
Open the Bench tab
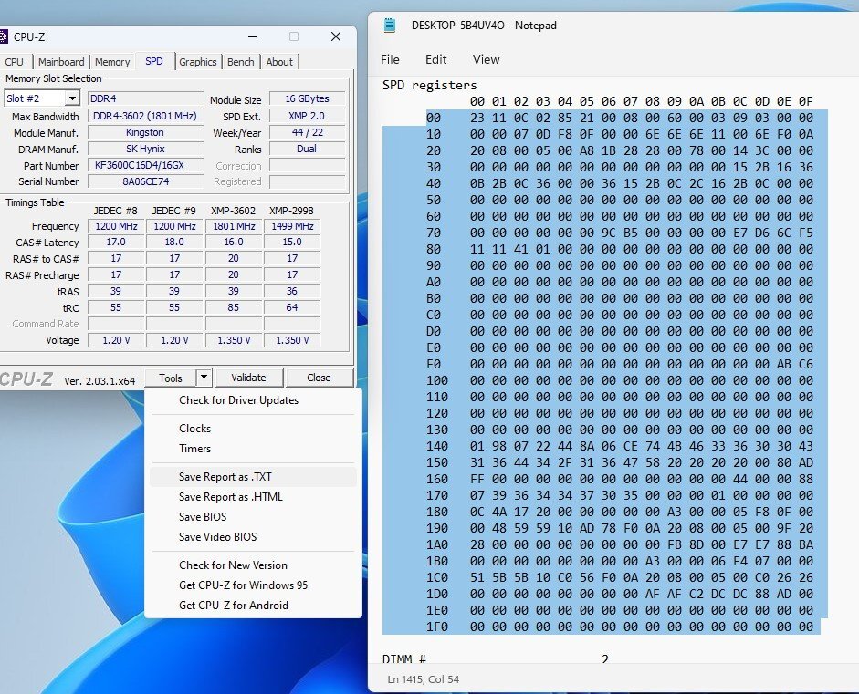pos(240,62)
